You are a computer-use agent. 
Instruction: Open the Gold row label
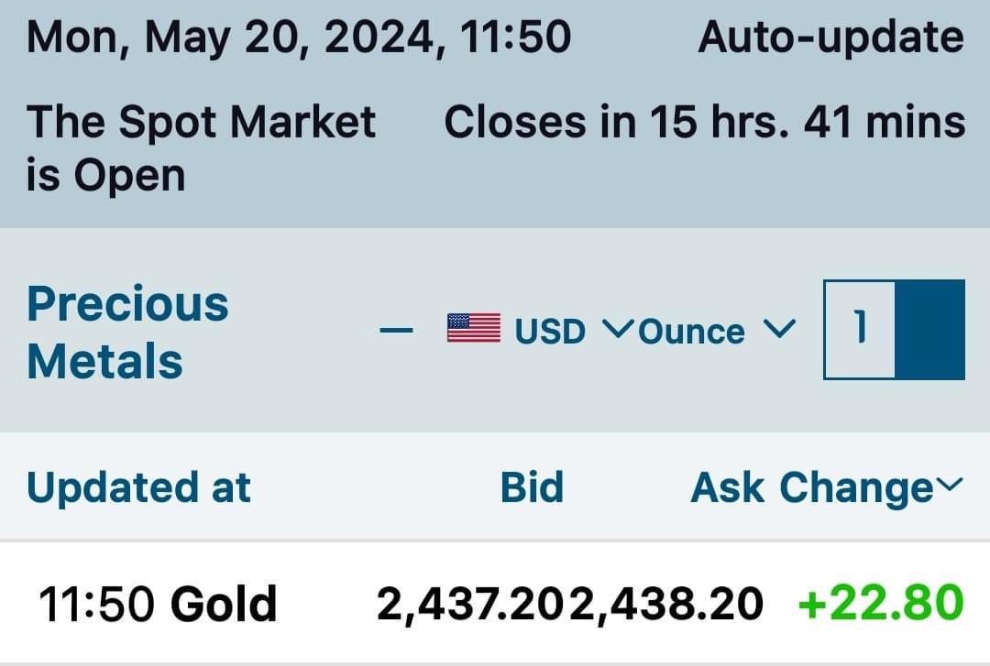[224, 605]
